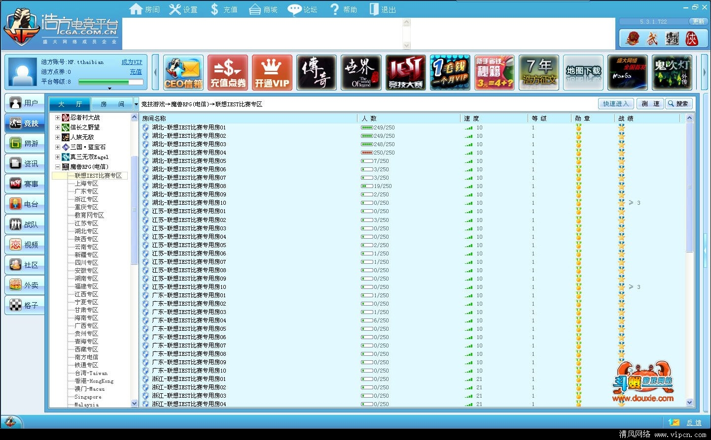Open the 傳奇 game banner
Viewport: 711px width, 440px height.
(x=317, y=73)
